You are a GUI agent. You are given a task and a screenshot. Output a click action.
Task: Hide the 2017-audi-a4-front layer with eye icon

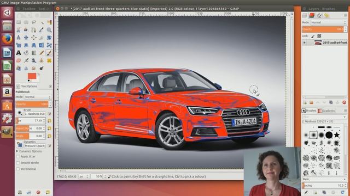(305, 42)
